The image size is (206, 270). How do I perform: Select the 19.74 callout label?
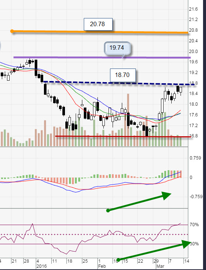coord(117,48)
